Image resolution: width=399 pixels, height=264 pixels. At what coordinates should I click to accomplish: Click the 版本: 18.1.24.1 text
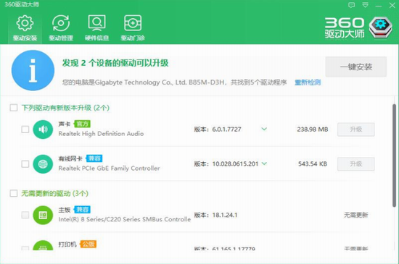point(215,215)
